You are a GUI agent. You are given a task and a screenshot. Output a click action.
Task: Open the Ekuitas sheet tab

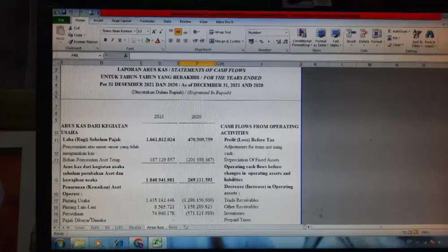point(135,227)
